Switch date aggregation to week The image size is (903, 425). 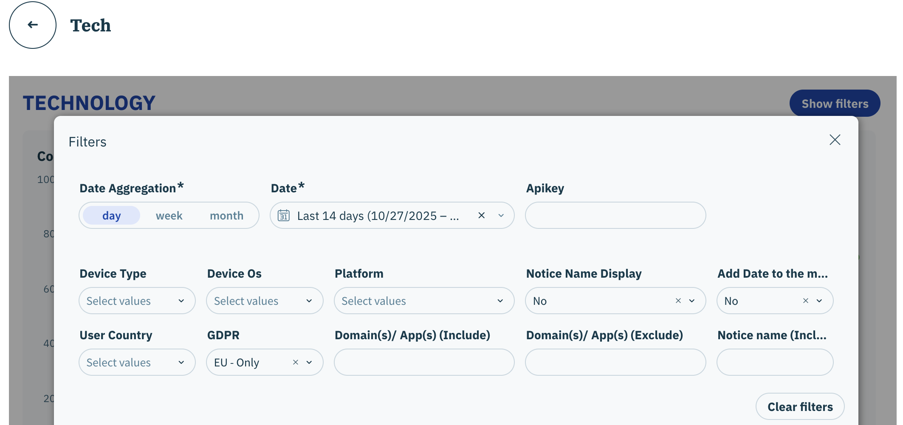(169, 216)
